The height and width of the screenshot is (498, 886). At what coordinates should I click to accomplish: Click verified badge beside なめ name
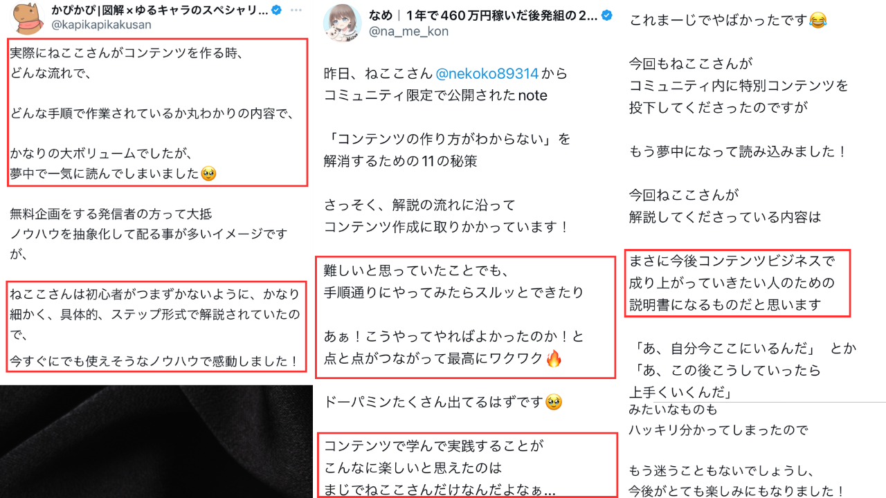click(x=606, y=16)
